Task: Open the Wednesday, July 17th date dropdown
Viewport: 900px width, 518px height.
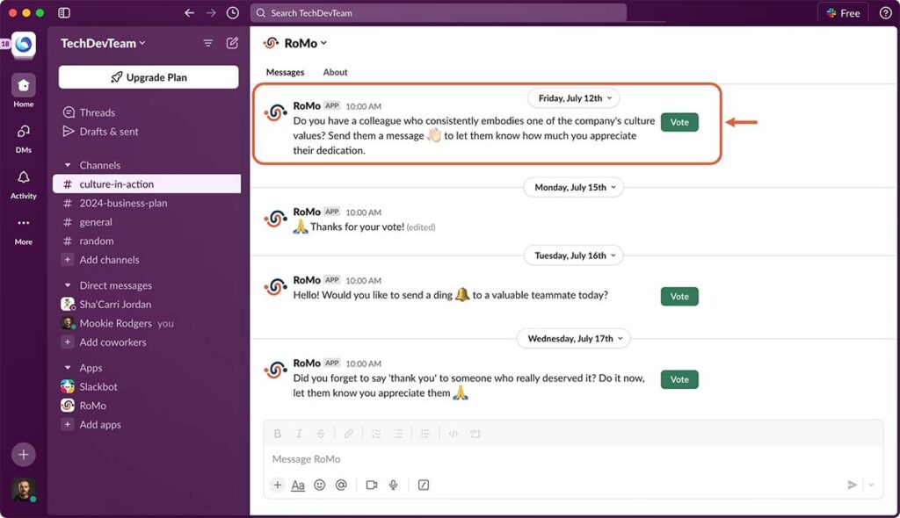Action: (574, 338)
